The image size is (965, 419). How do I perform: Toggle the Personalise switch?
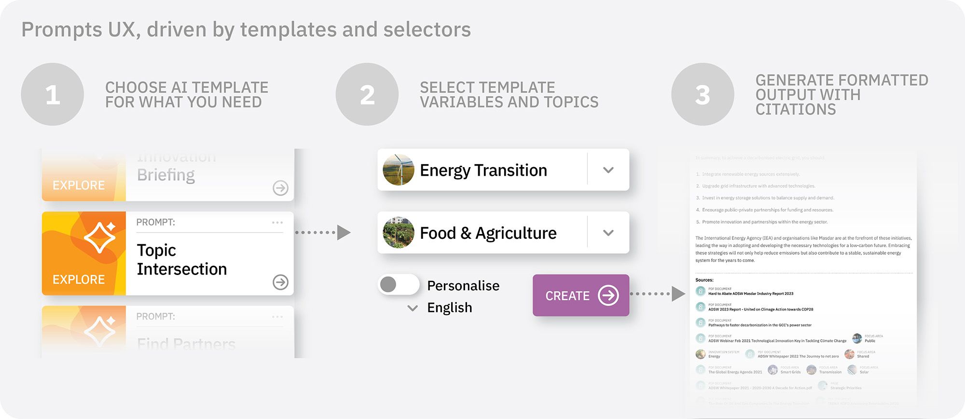coord(399,285)
